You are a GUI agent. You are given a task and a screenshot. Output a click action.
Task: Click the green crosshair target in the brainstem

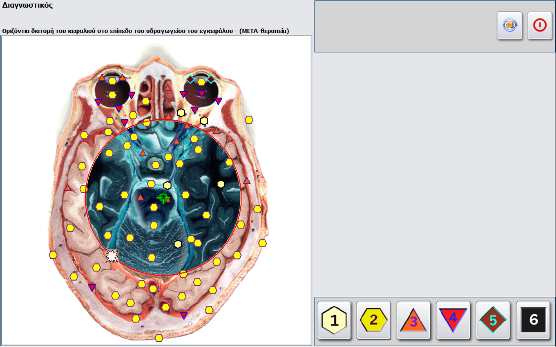click(x=163, y=198)
